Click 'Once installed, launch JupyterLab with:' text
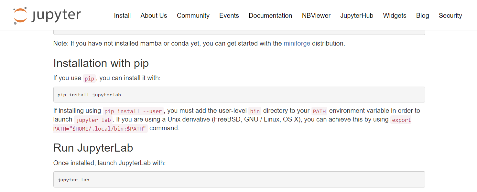The height and width of the screenshot is (192, 477). point(109,163)
